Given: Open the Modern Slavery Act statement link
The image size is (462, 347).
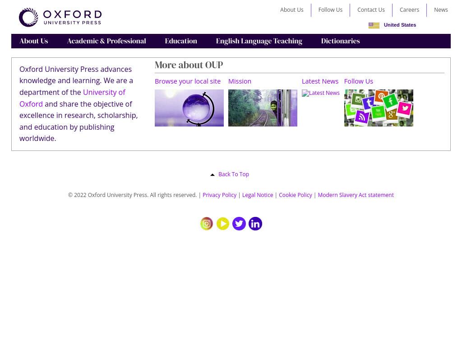Looking at the screenshot, I should pyautogui.click(x=356, y=195).
